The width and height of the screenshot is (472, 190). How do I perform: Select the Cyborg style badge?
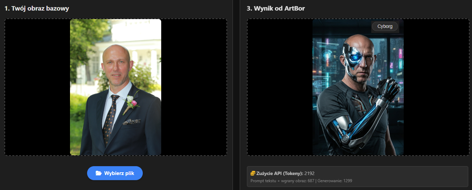point(385,27)
